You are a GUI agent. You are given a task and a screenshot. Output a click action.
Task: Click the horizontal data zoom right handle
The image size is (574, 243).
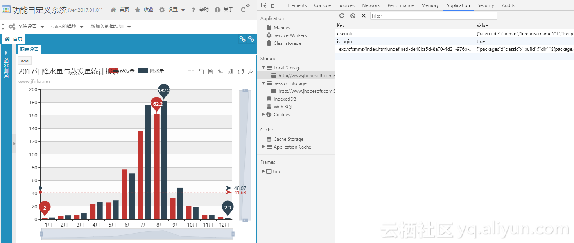pyautogui.click(x=233, y=234)
